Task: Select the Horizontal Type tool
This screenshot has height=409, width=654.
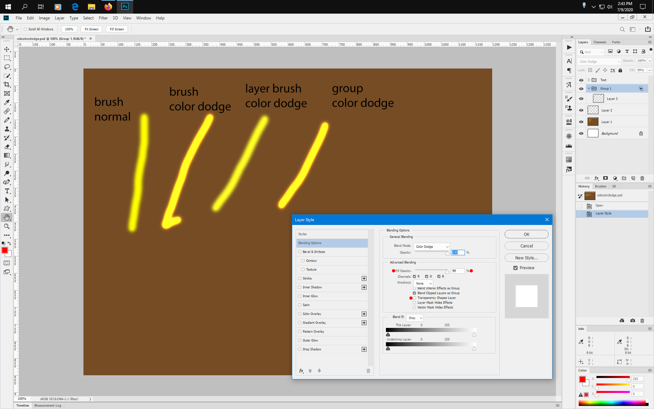Action: 7,191
